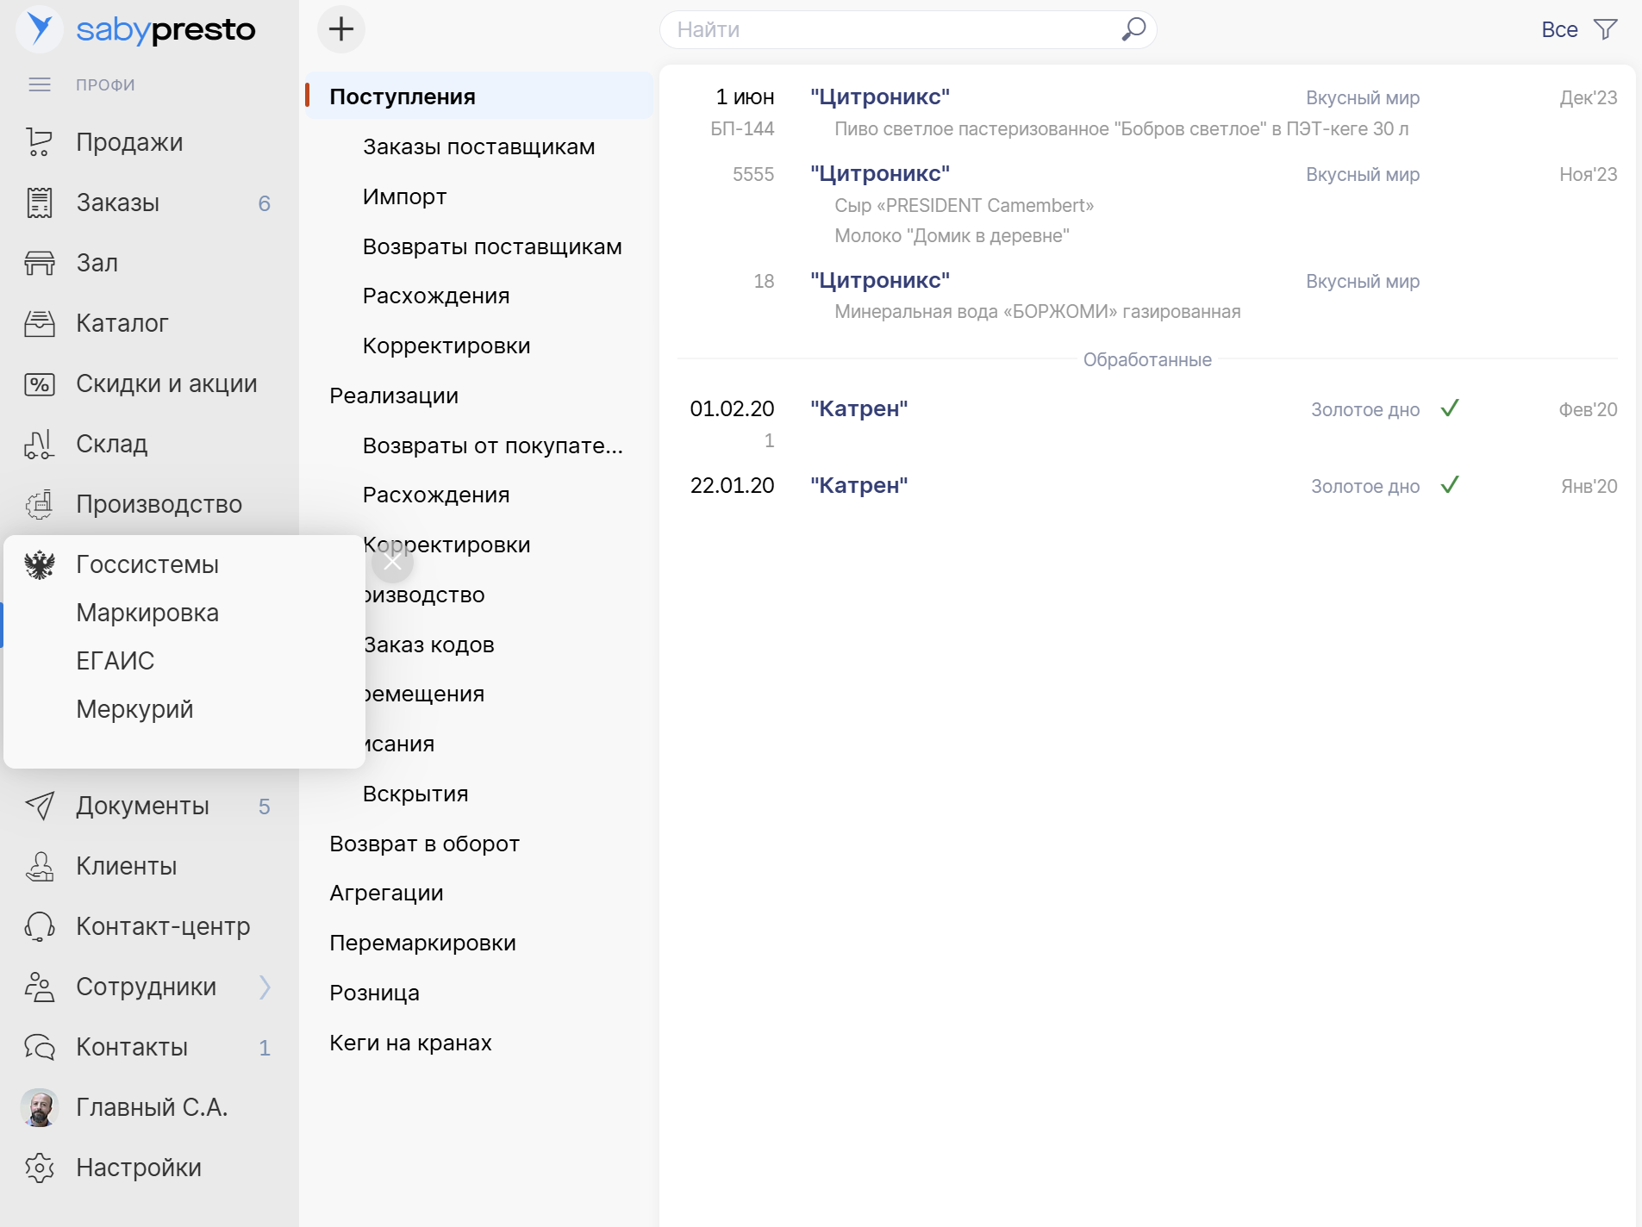This screenshot has height=1227, width=1642.
Task: Open Заказы using the receipt icon
Action: (39, 202)
